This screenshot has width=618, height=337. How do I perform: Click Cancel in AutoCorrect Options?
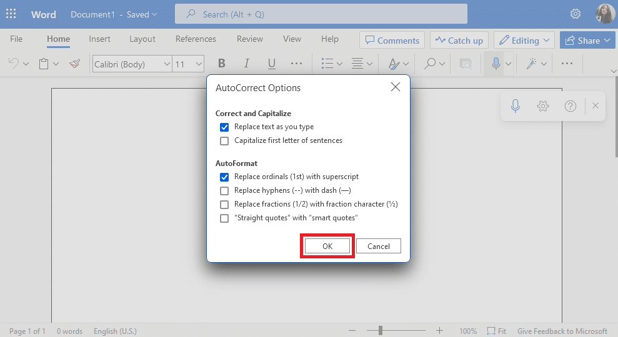[x=379, y=246]
